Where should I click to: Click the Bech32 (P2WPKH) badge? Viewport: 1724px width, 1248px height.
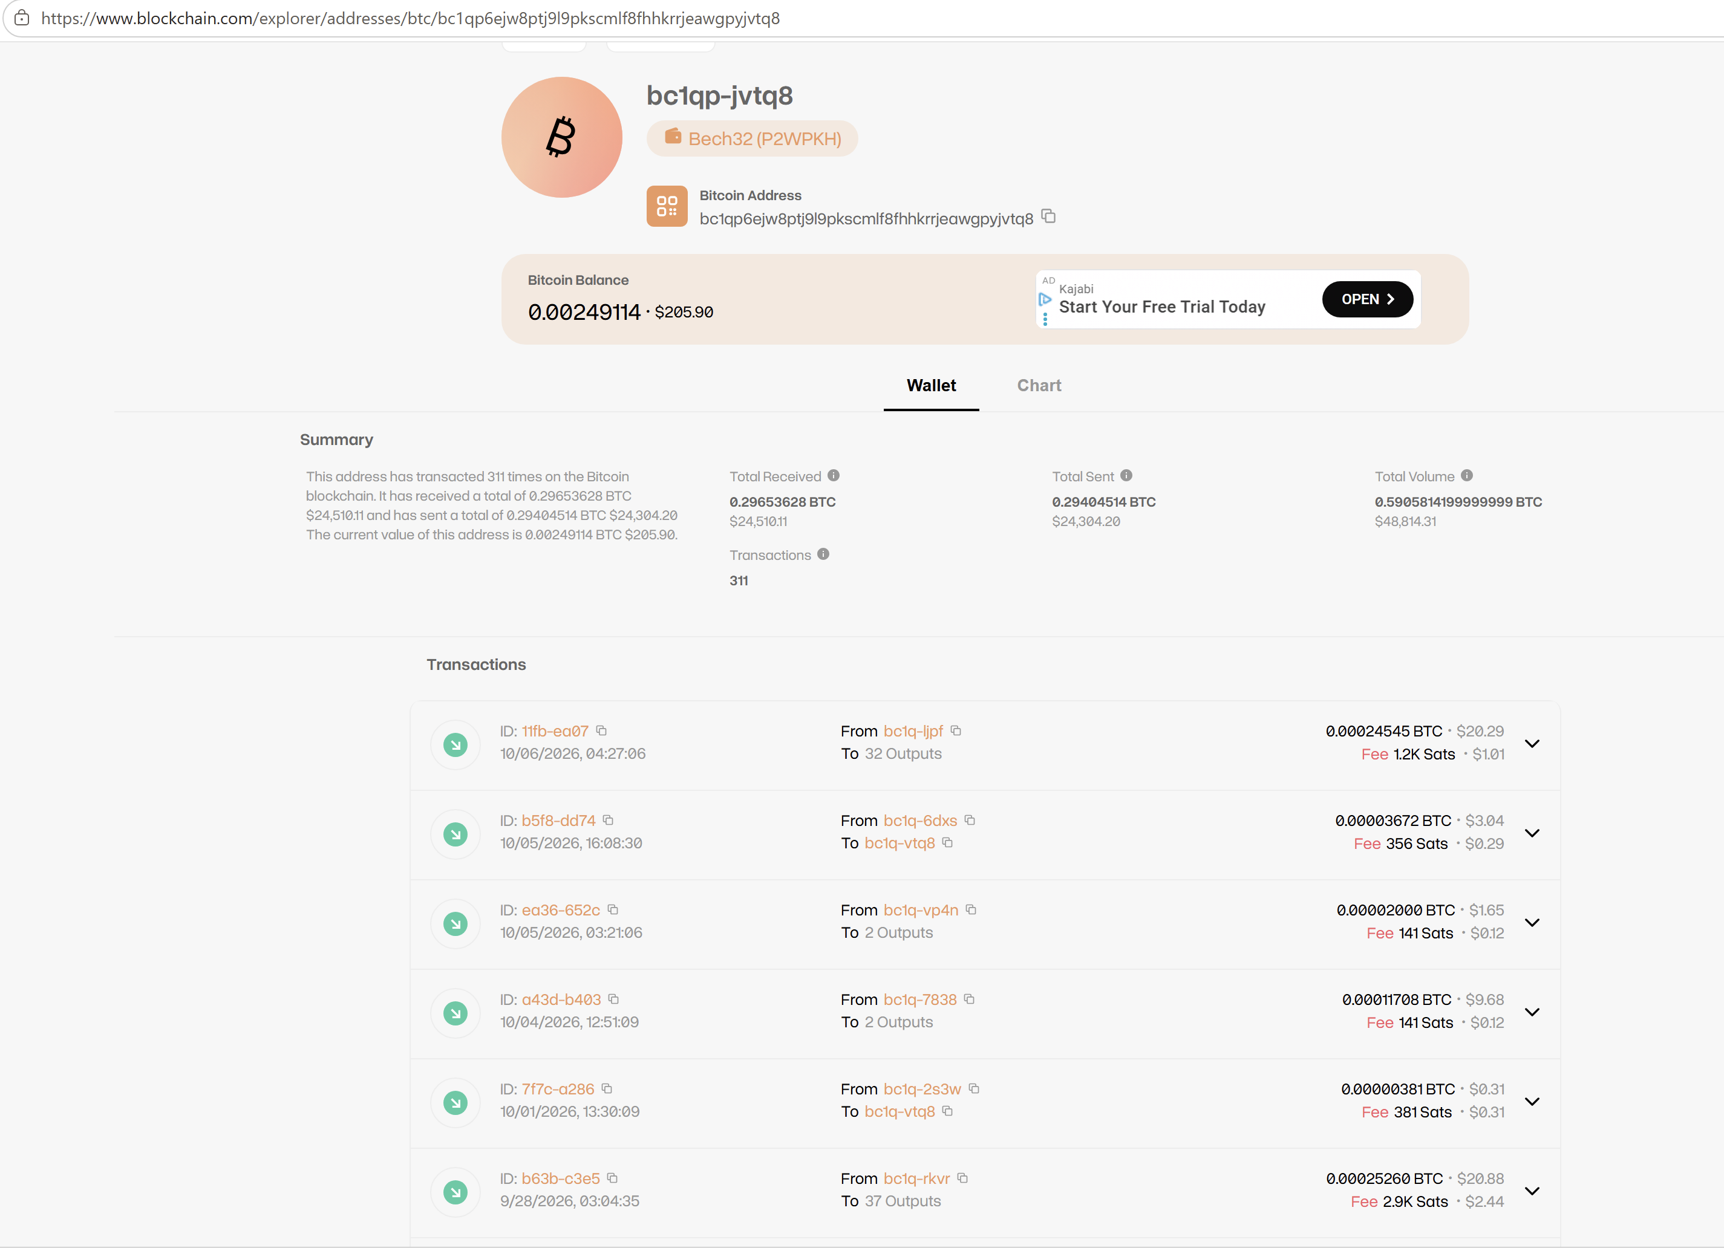pyautogui.click(x=753, y=139)
